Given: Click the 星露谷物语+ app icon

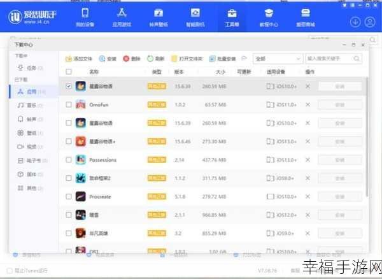Looking at the screenshot, I should tap(80, 141).
